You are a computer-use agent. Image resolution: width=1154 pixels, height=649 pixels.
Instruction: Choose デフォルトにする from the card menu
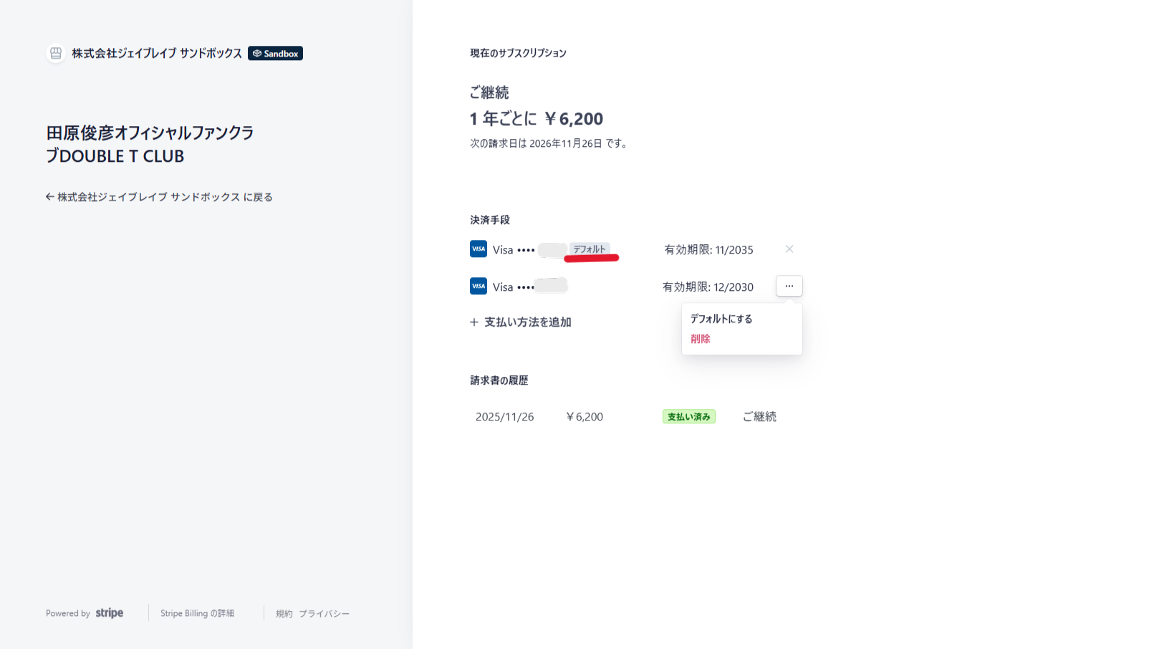click(x=721, y=319)
